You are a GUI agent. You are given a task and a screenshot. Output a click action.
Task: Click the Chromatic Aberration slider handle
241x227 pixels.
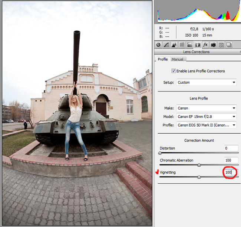(x=199, y=165)
